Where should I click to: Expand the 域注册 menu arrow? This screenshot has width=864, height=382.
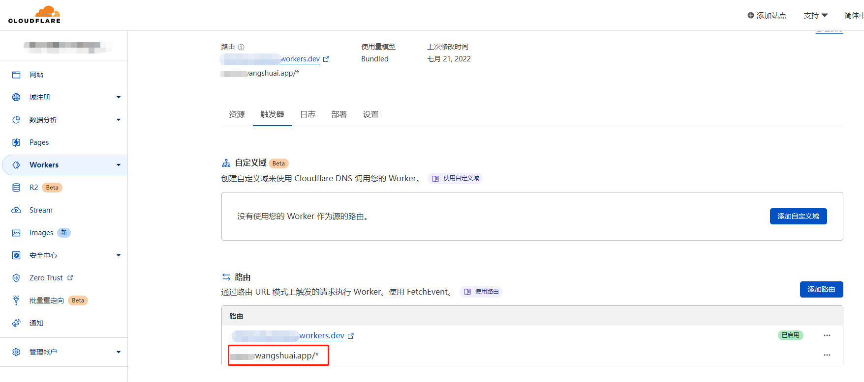(119, 97)
